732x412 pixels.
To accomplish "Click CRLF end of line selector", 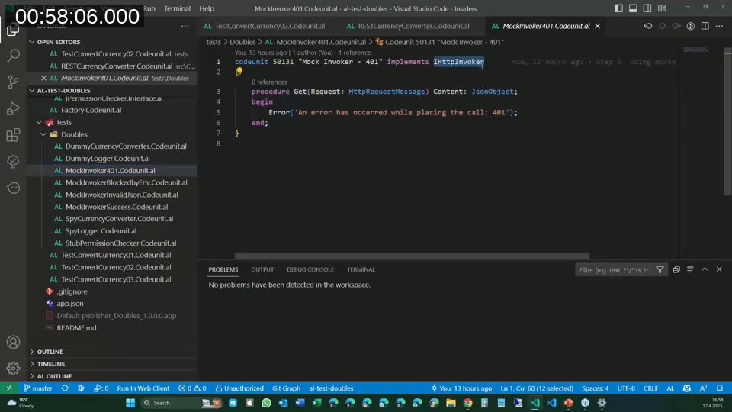I will [x=650, y=388].
